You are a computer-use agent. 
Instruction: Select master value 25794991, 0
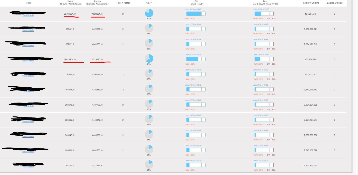(x=70, y=14)
